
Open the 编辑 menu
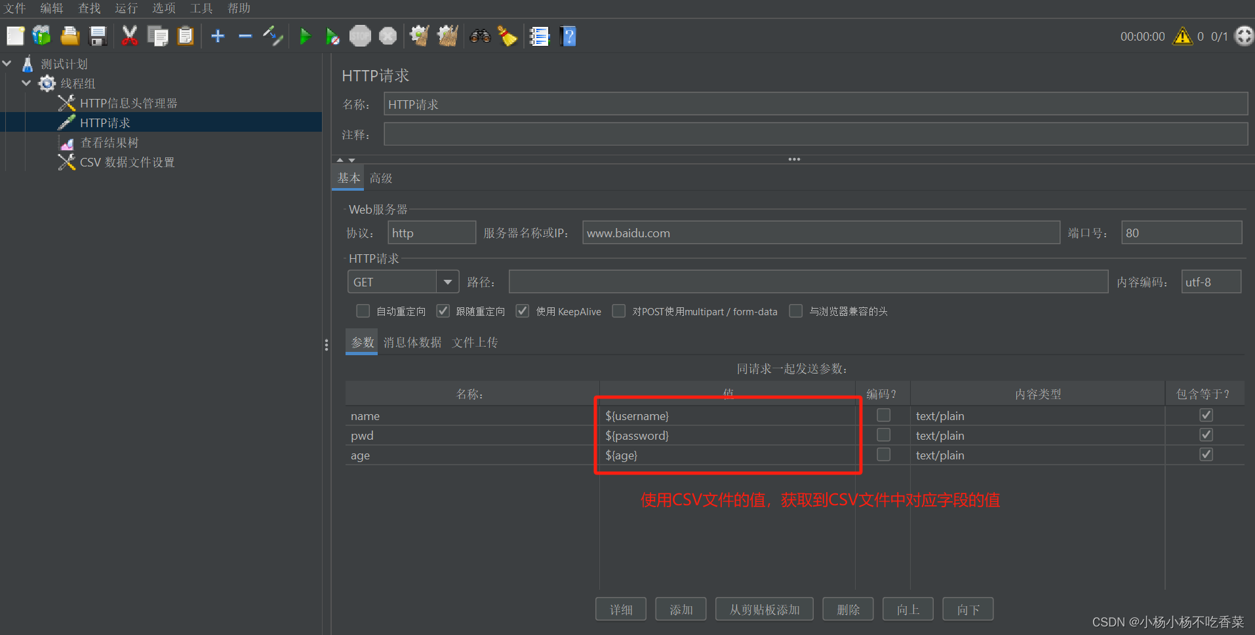click(52, 9)
